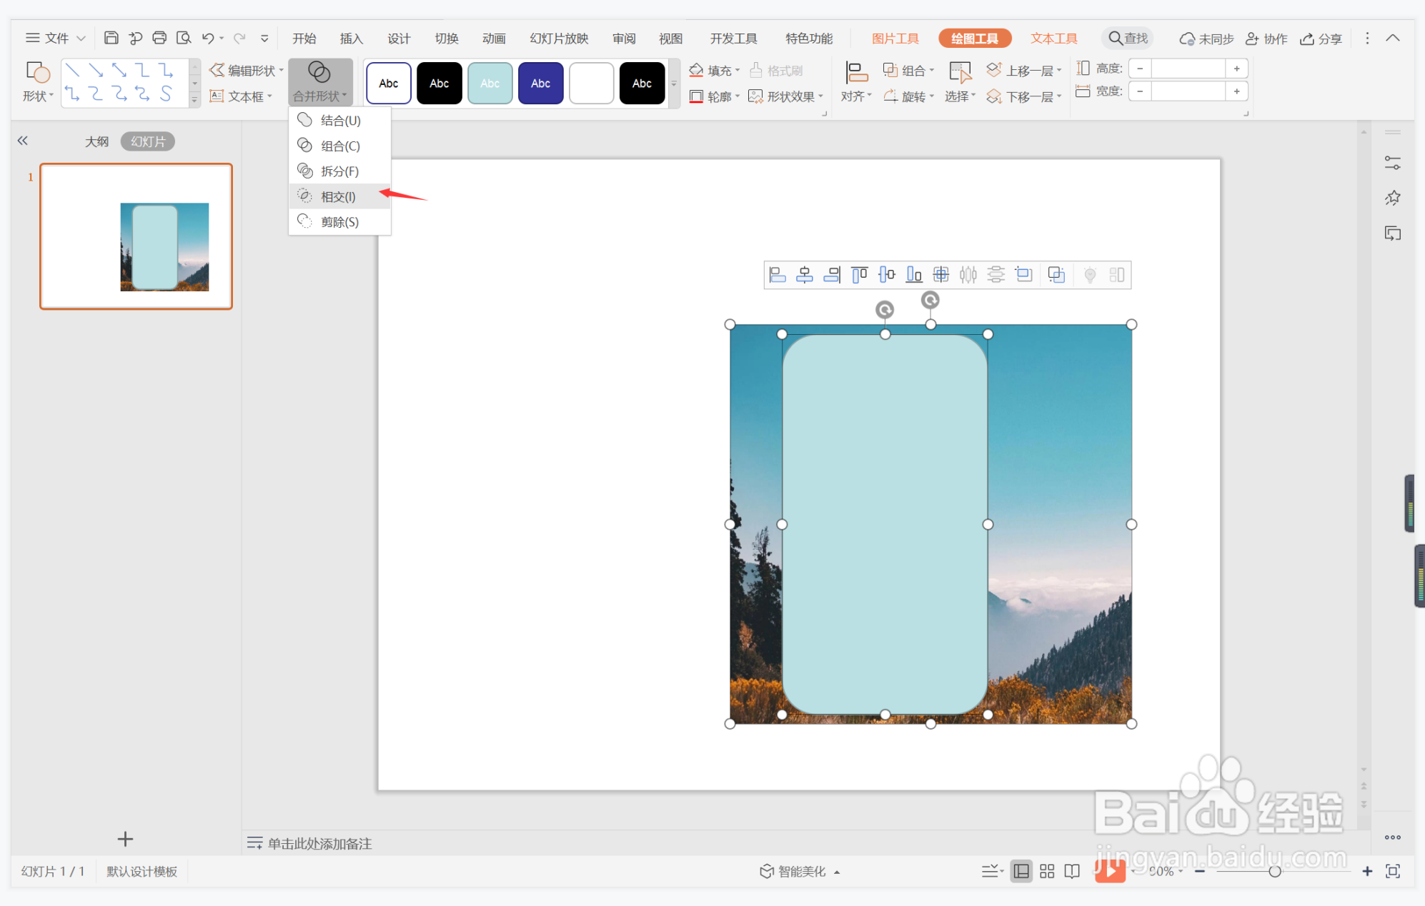Click the Save icon in quick access toolbar
Screen dimensions: 1425x906
coord(111,38)
